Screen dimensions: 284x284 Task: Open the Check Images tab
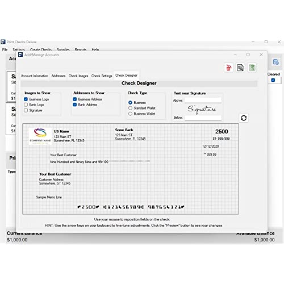78,76
